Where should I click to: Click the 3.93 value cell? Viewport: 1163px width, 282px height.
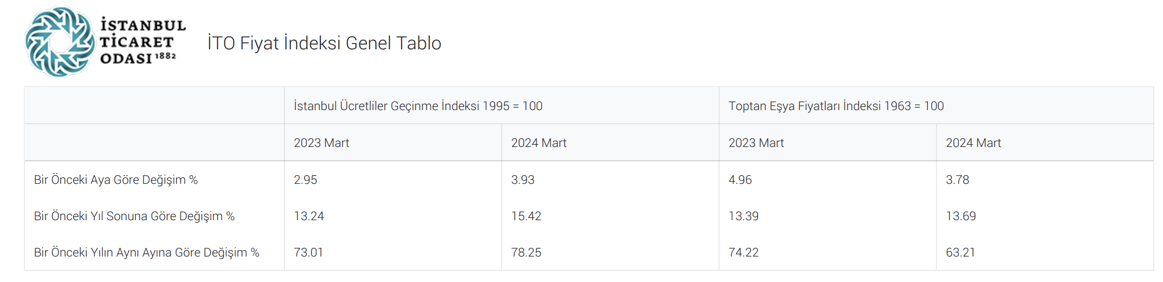point(523,180)
